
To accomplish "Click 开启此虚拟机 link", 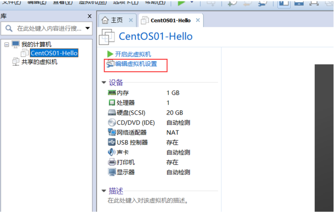I will pyautogui.click(x=133, y=54).
